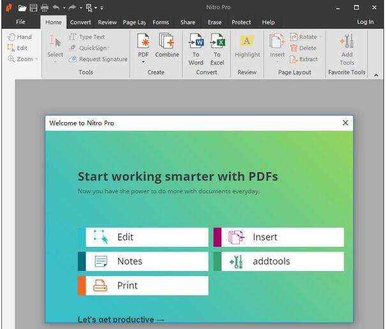Viewport: 386px width, 329px height.
Task: Convert the PDF To Excel
Action: (x=217, y=50)
